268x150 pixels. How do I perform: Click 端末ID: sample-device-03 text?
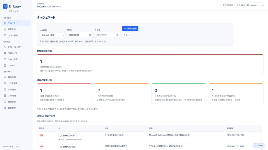70,139
